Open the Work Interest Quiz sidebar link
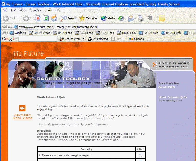Image resolution: width=196 pixels, height=161 pixels. point(173,97)
